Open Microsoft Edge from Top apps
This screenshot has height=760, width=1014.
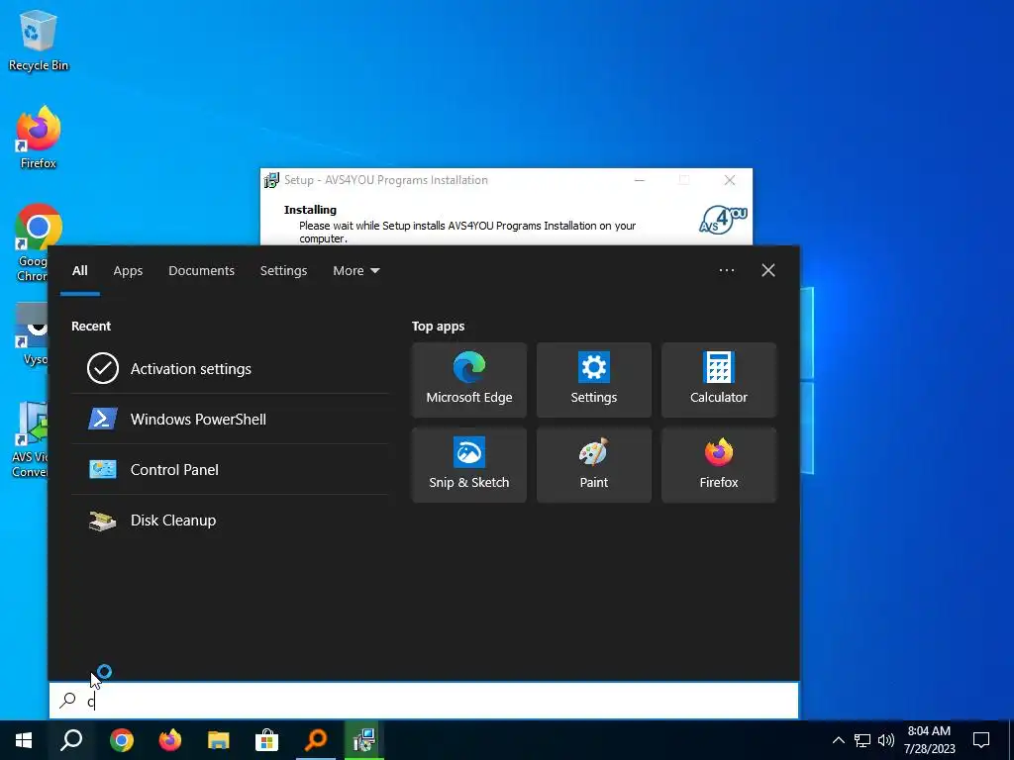468,380
